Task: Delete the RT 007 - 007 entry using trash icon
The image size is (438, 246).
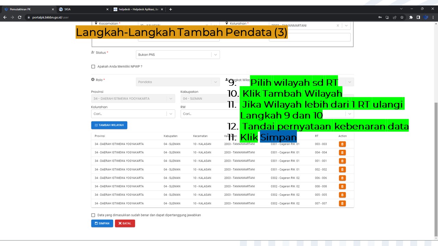Action: (x=342, y=203)
